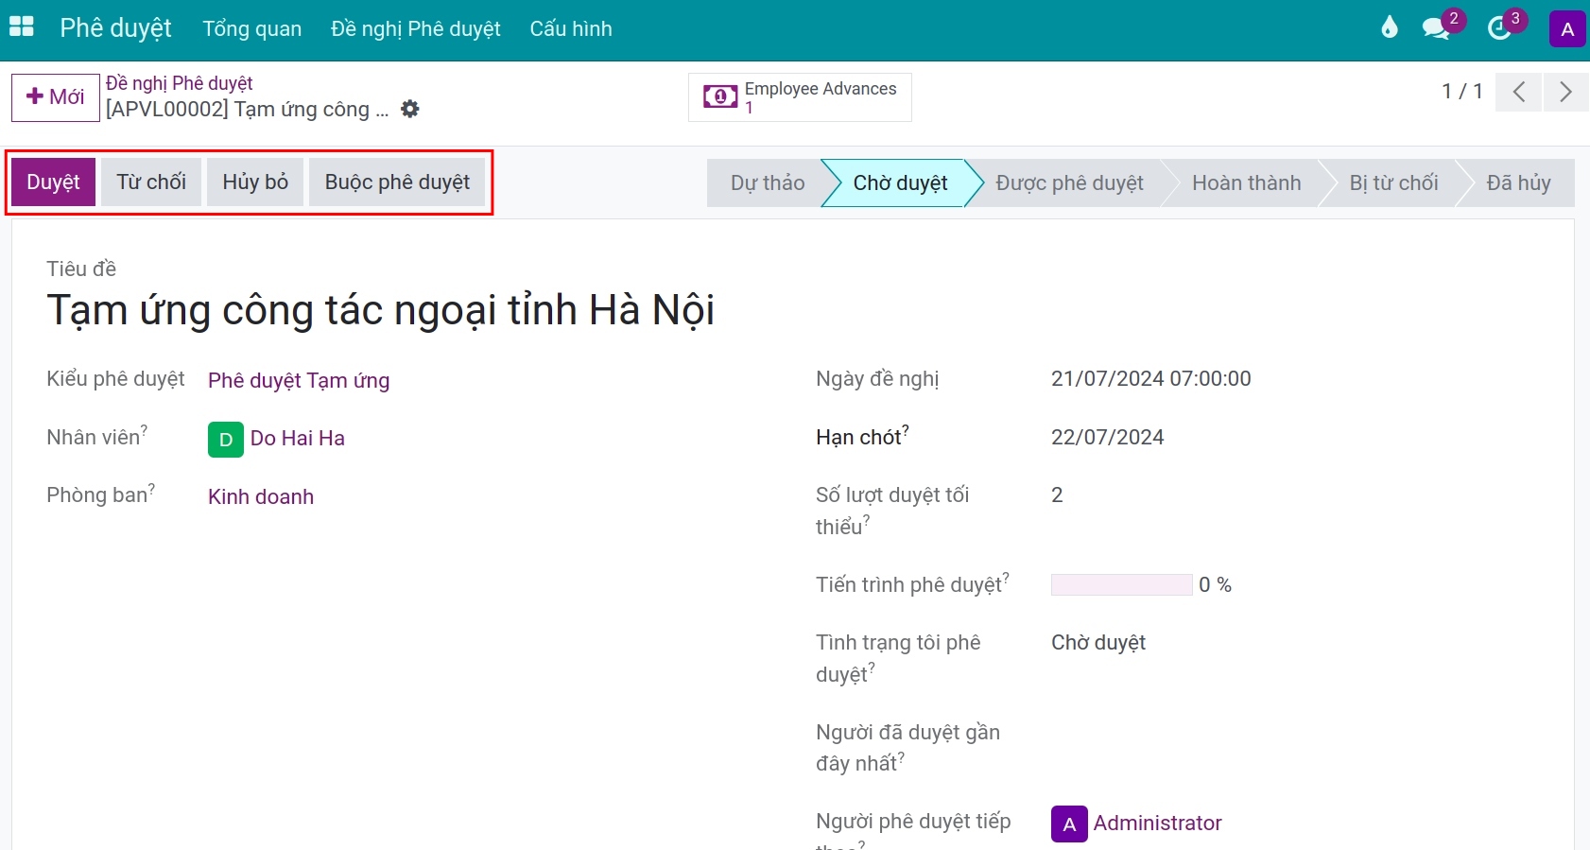Click the Administrator 'A' avatar icon

[1069, 824]
